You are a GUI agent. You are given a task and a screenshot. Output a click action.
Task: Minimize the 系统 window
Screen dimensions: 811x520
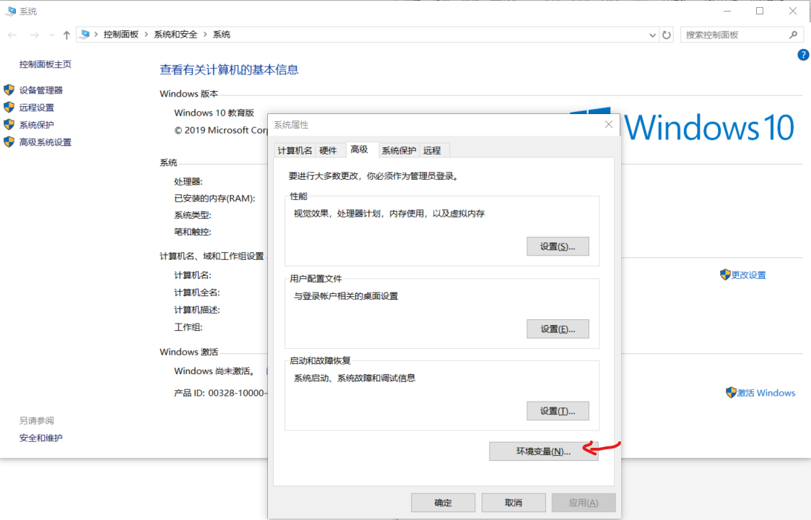pos(727,11)
